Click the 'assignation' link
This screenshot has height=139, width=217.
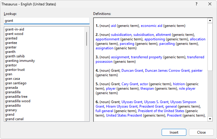point(104,48)
